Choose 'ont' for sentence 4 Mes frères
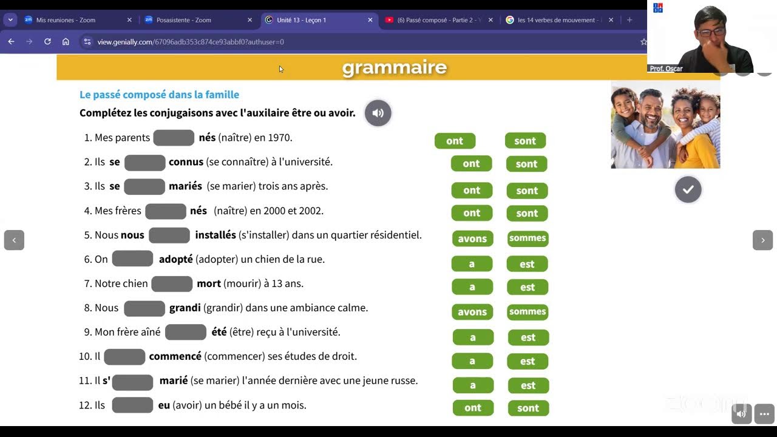777x437 pixels. click(472, 213)
